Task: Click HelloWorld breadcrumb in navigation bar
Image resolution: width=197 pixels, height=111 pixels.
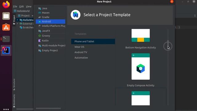Action: coord(22,11)
